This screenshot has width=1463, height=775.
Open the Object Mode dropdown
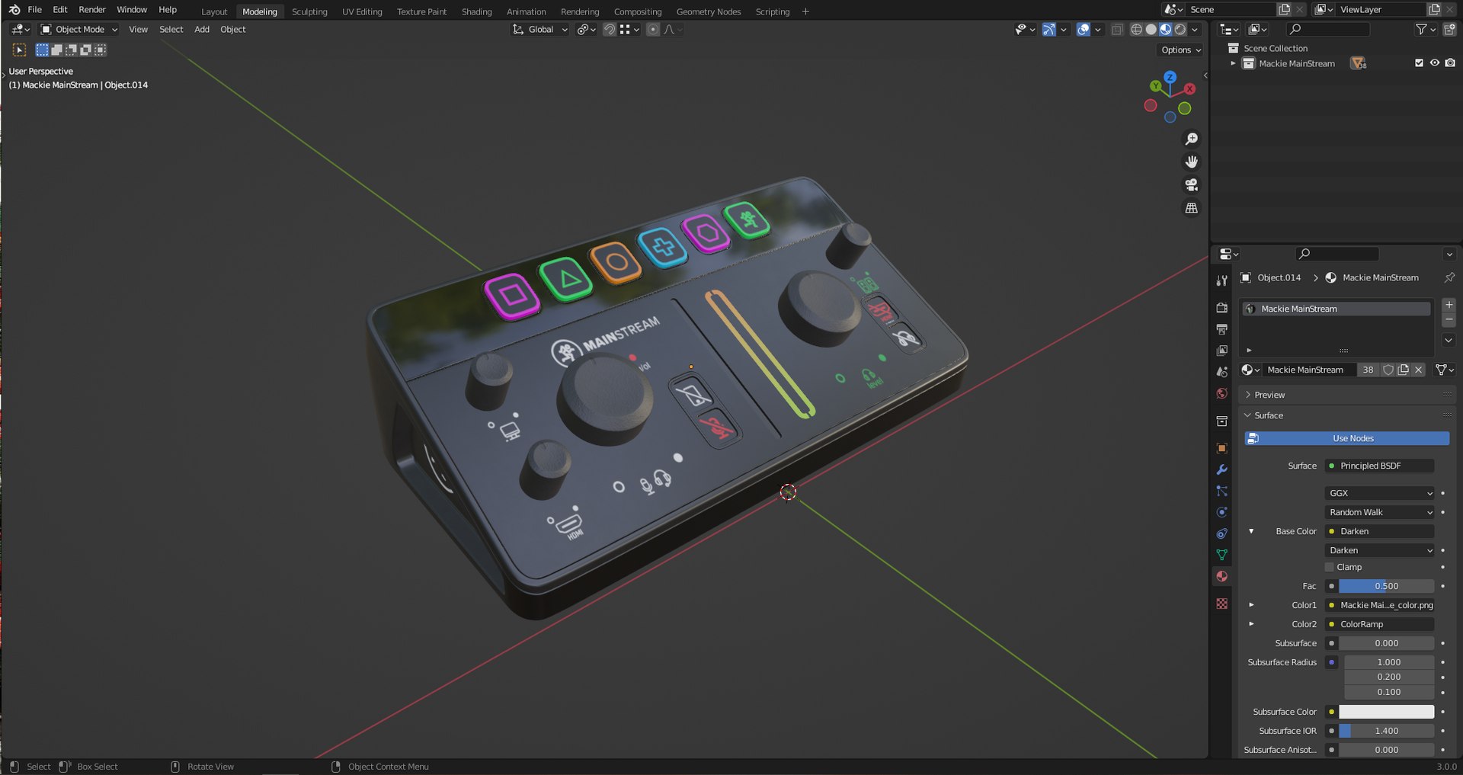point(79,29)
